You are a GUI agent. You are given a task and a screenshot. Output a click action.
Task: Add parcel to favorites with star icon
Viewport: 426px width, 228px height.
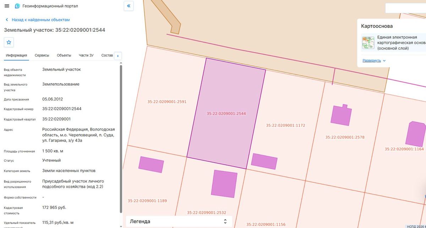tap(9, 42)
